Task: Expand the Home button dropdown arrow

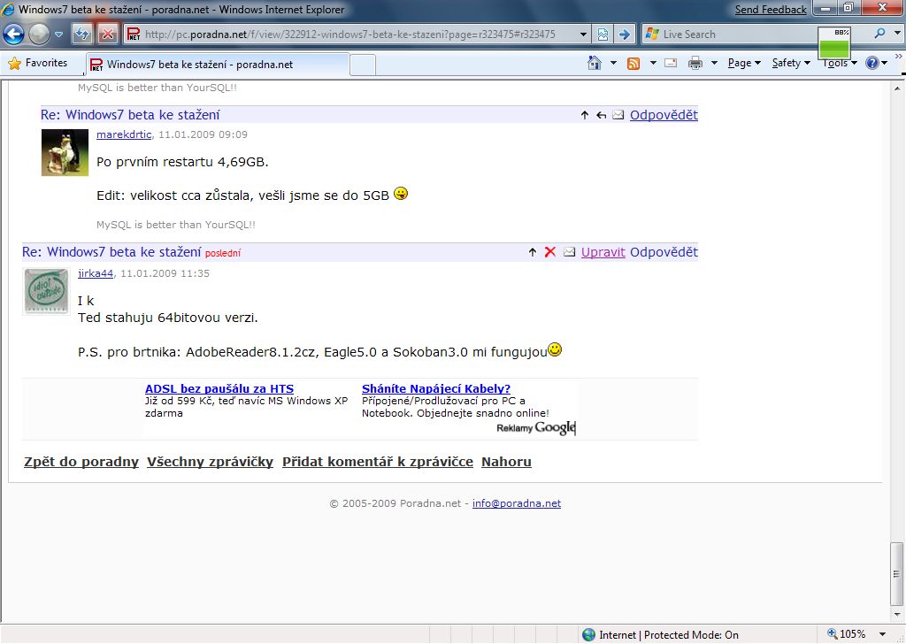Action: (613, 63)
